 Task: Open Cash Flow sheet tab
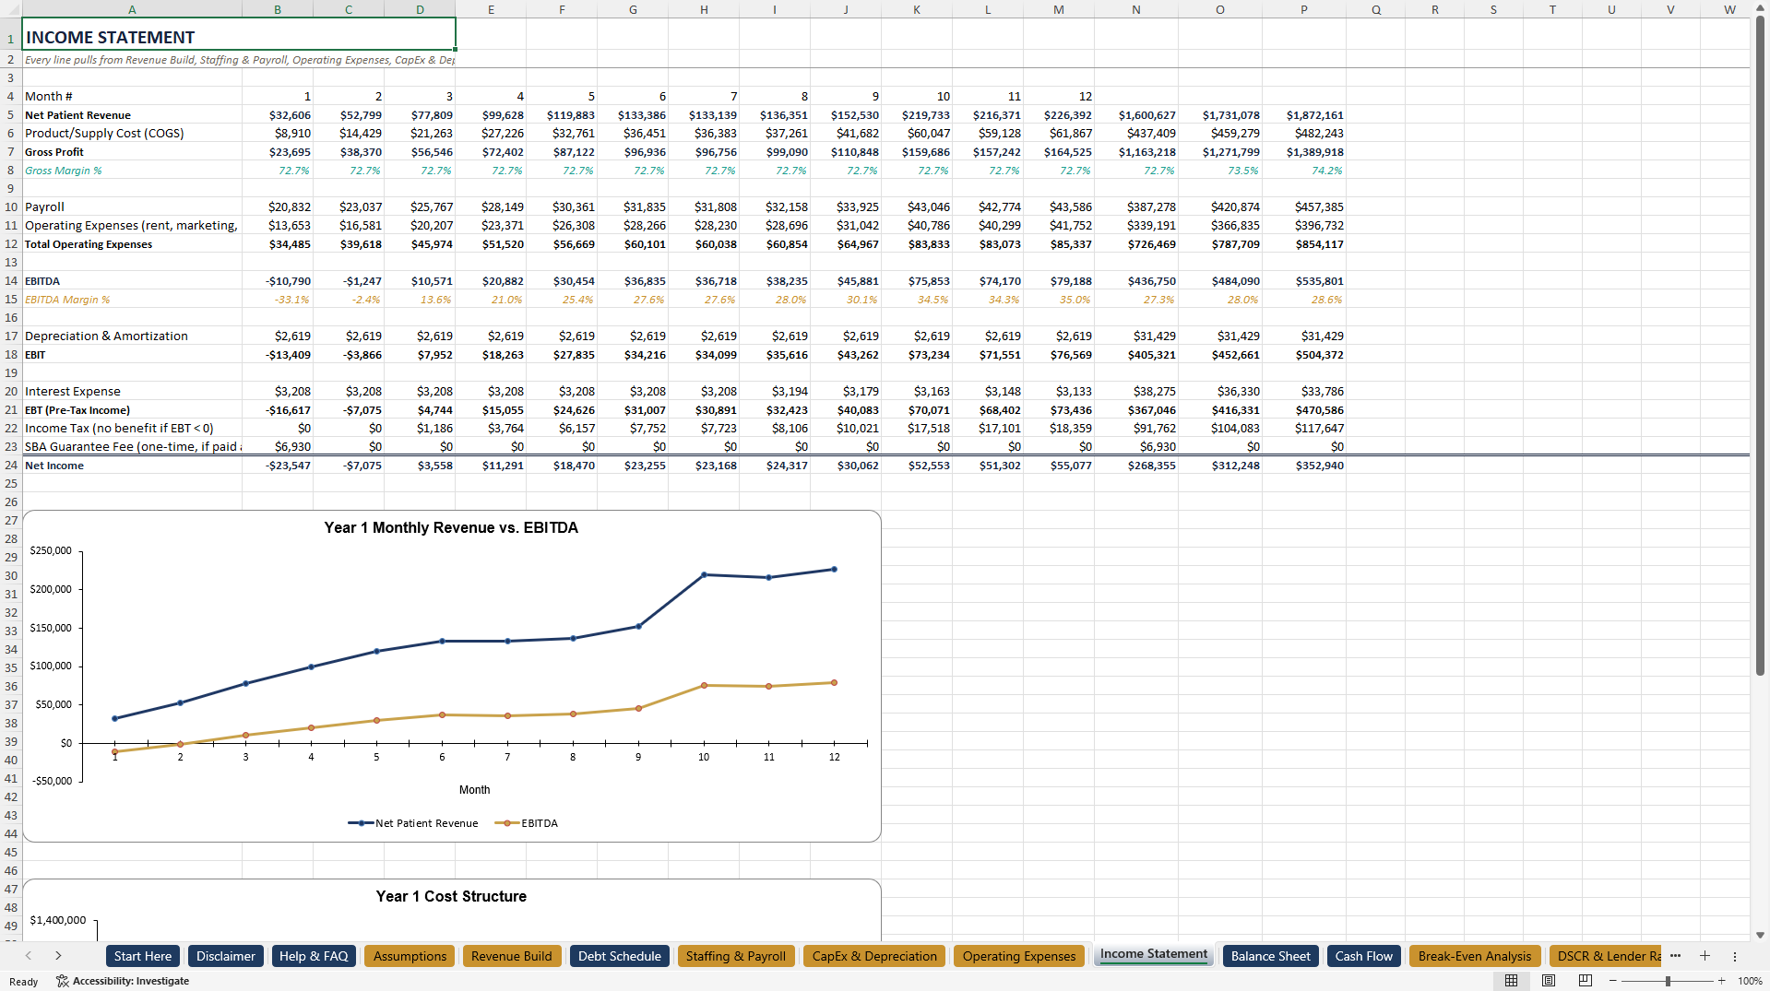(x=1363, y=956)
